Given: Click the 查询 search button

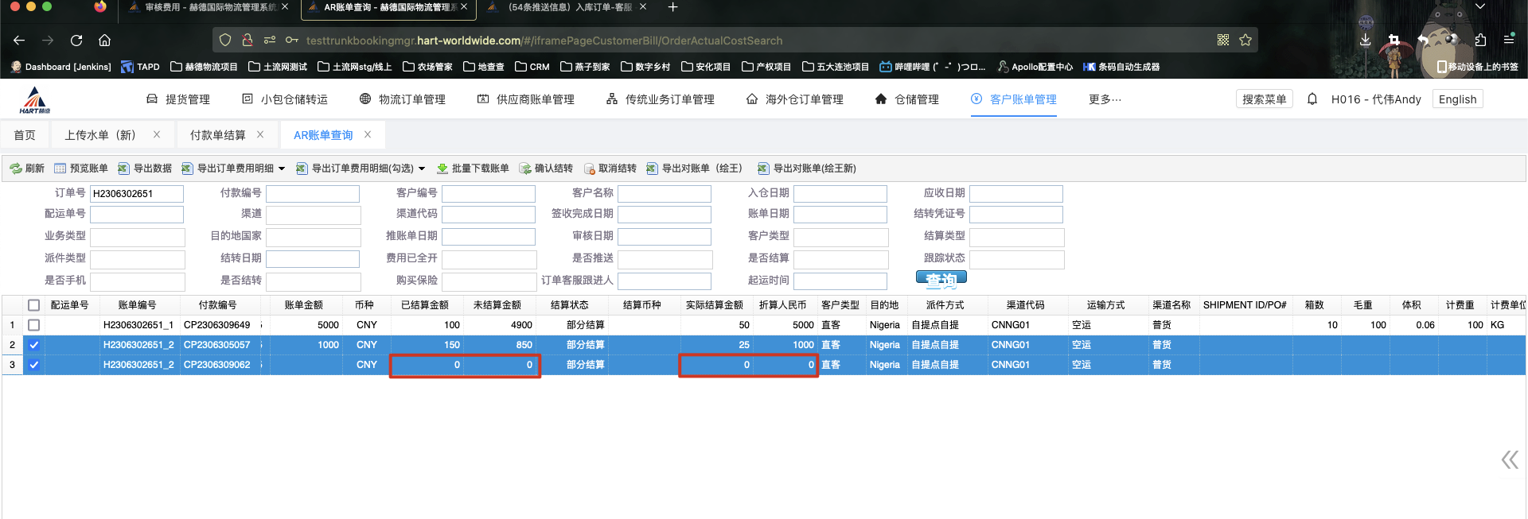Looking at the screenshot, I should tap(941, 279).
